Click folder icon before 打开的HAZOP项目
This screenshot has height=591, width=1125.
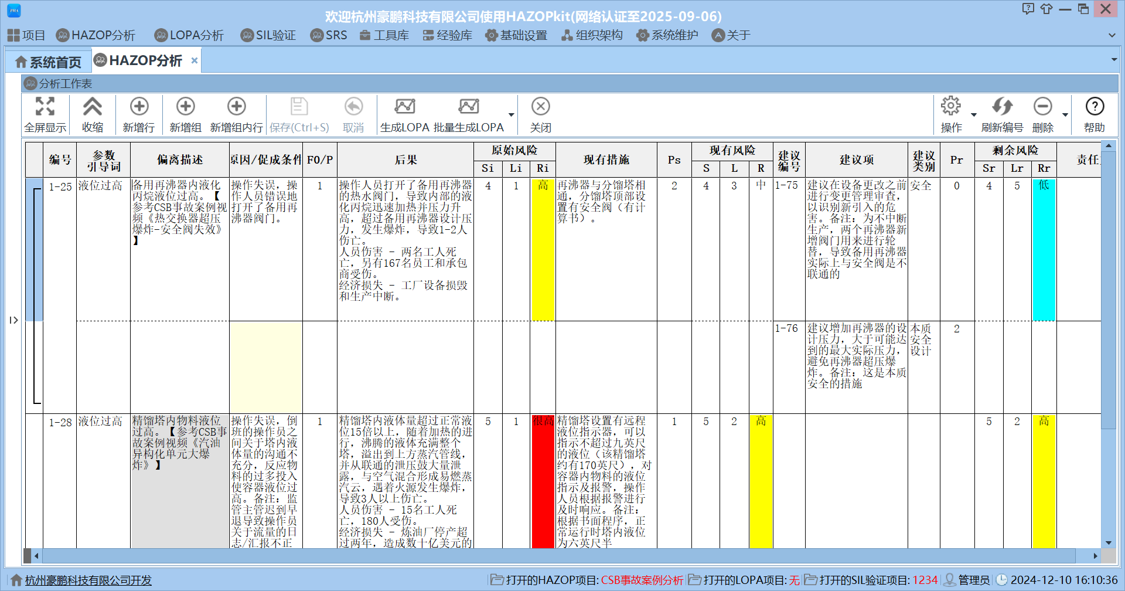pos(497,580)
